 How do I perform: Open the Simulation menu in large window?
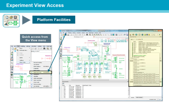(79, 33)
